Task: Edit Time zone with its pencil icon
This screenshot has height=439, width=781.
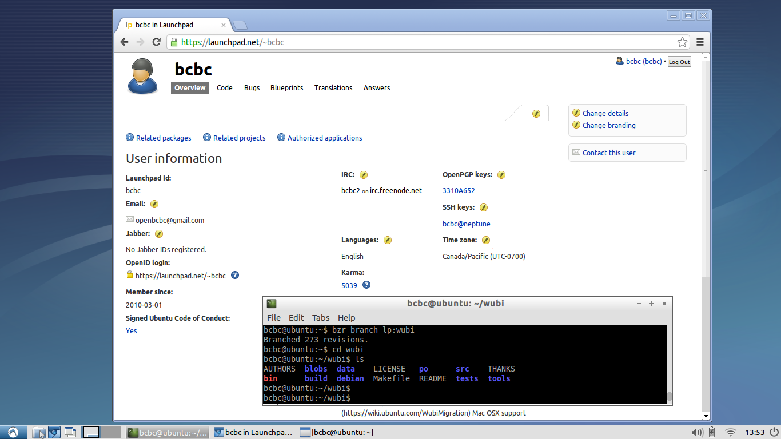Action: [x=486, y=240]
